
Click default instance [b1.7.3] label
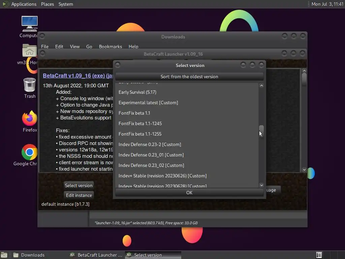click(x=65, y=204)
